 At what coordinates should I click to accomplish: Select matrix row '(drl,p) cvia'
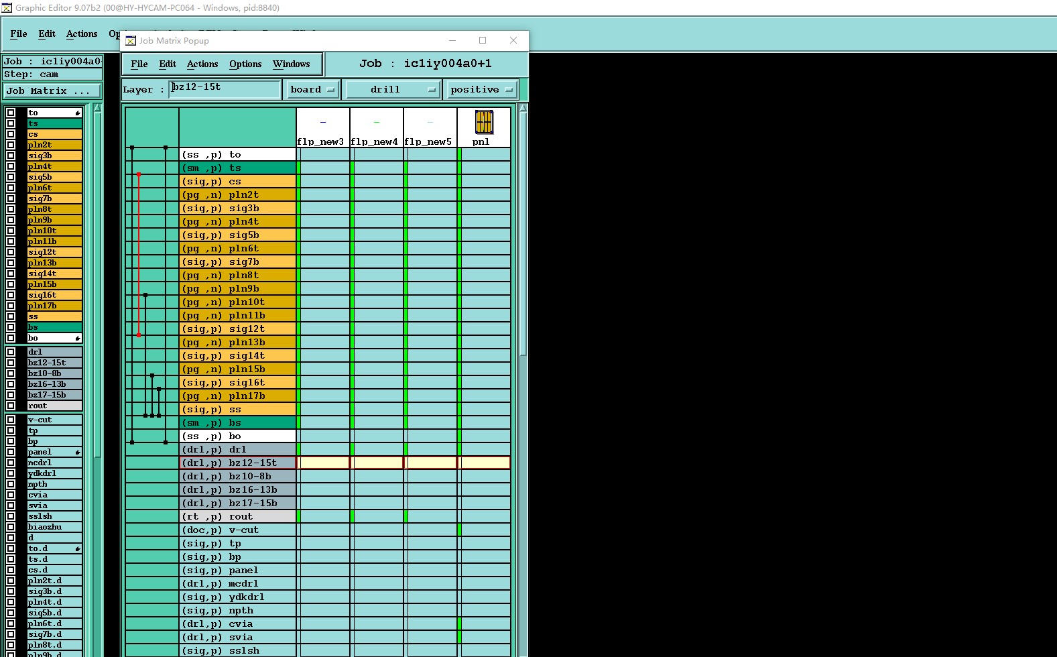click(238, 623)
